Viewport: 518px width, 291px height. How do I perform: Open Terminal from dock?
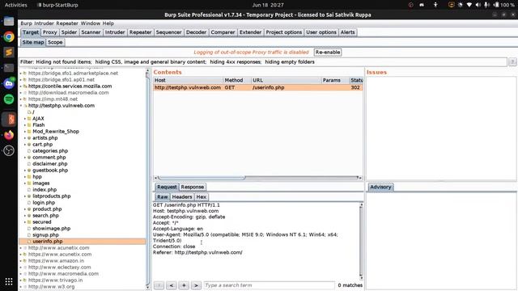(9, 68)
